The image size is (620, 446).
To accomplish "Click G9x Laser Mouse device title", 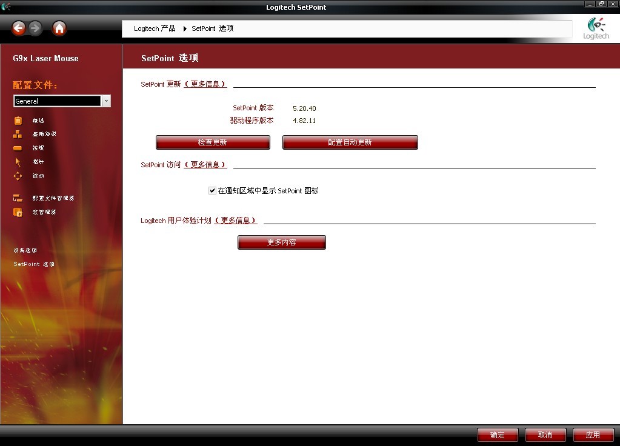I will pos(45,59).
